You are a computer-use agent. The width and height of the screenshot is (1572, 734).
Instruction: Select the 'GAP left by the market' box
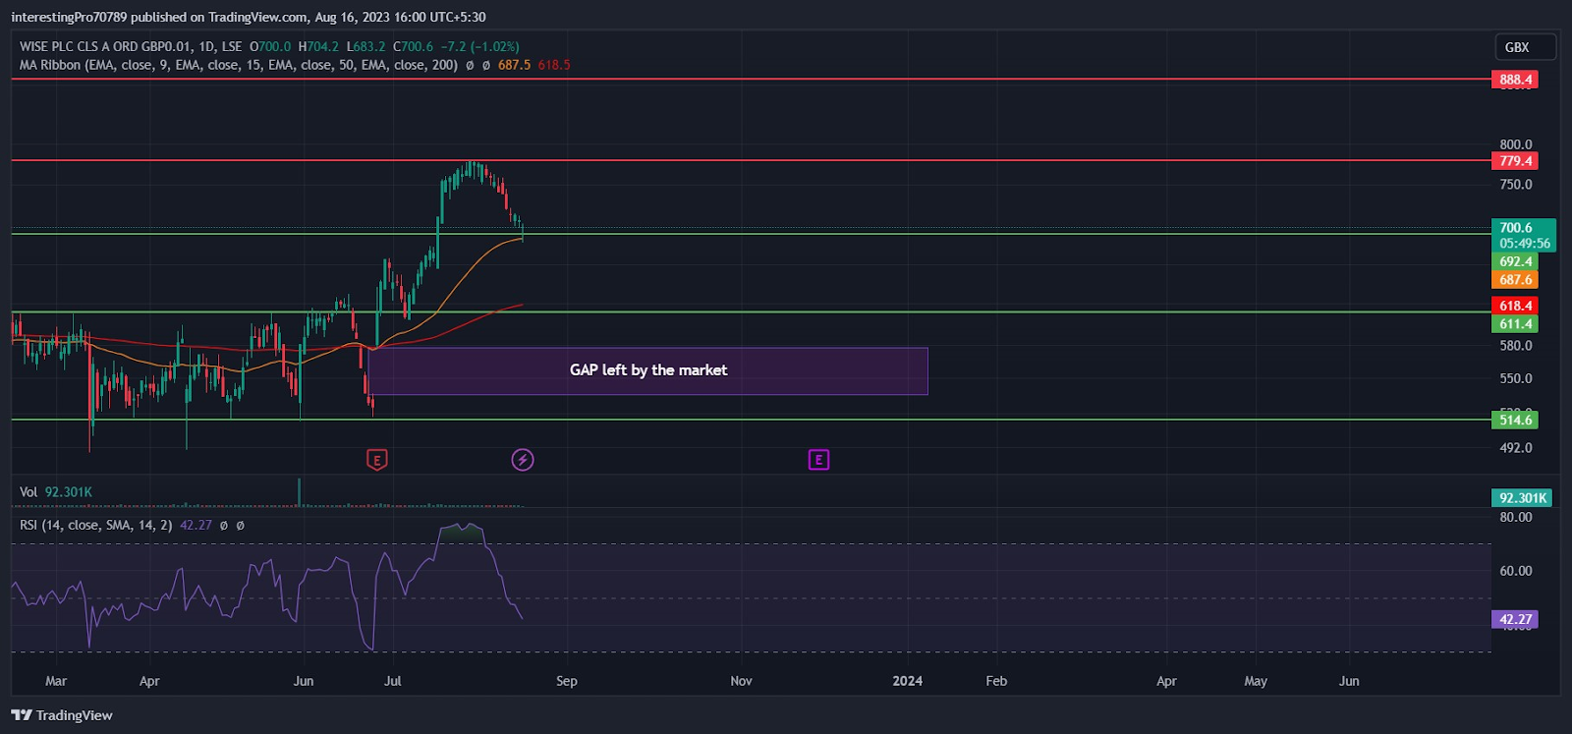point(648,370)
